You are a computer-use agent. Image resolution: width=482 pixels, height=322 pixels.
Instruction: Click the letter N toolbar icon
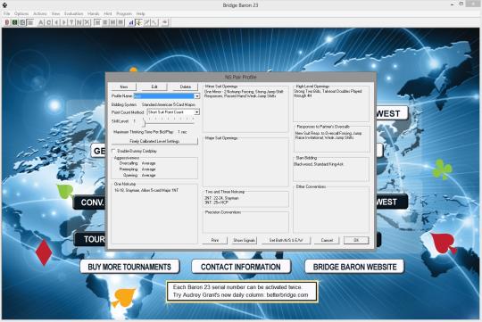pyautogui.click(x=79, y=22)
